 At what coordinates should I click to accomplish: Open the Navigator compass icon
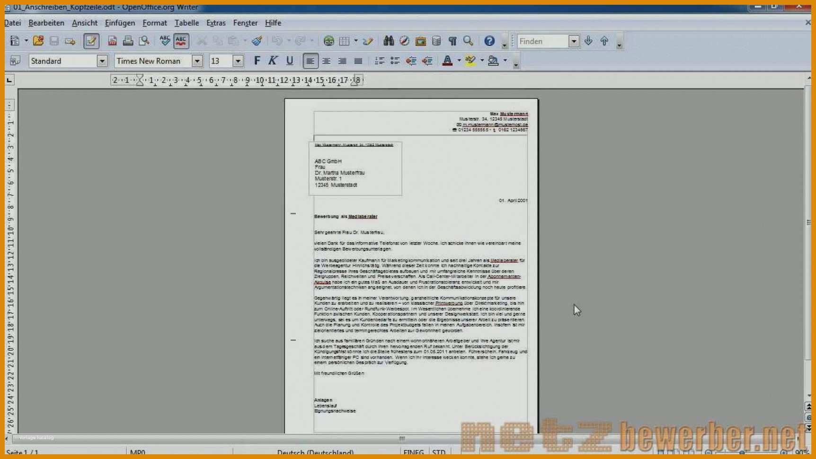tap(404, 41)
